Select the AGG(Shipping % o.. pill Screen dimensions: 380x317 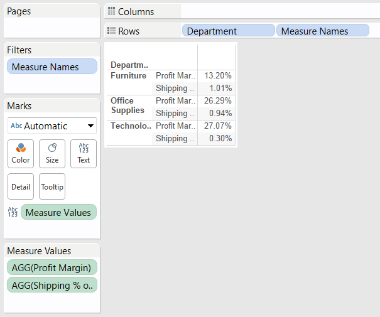point(52,285)
